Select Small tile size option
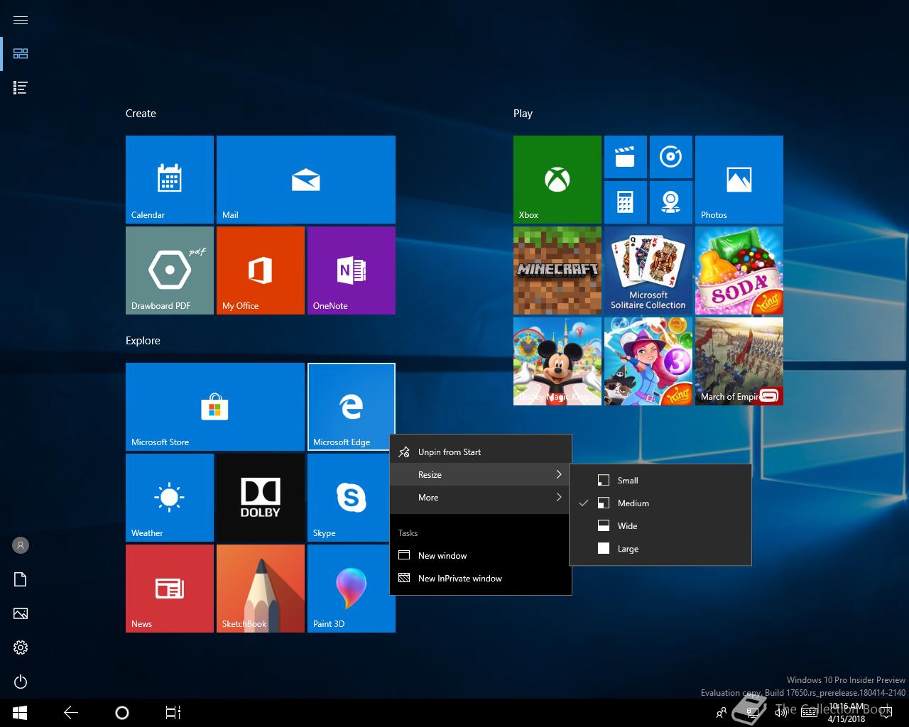 click(628, 481)
